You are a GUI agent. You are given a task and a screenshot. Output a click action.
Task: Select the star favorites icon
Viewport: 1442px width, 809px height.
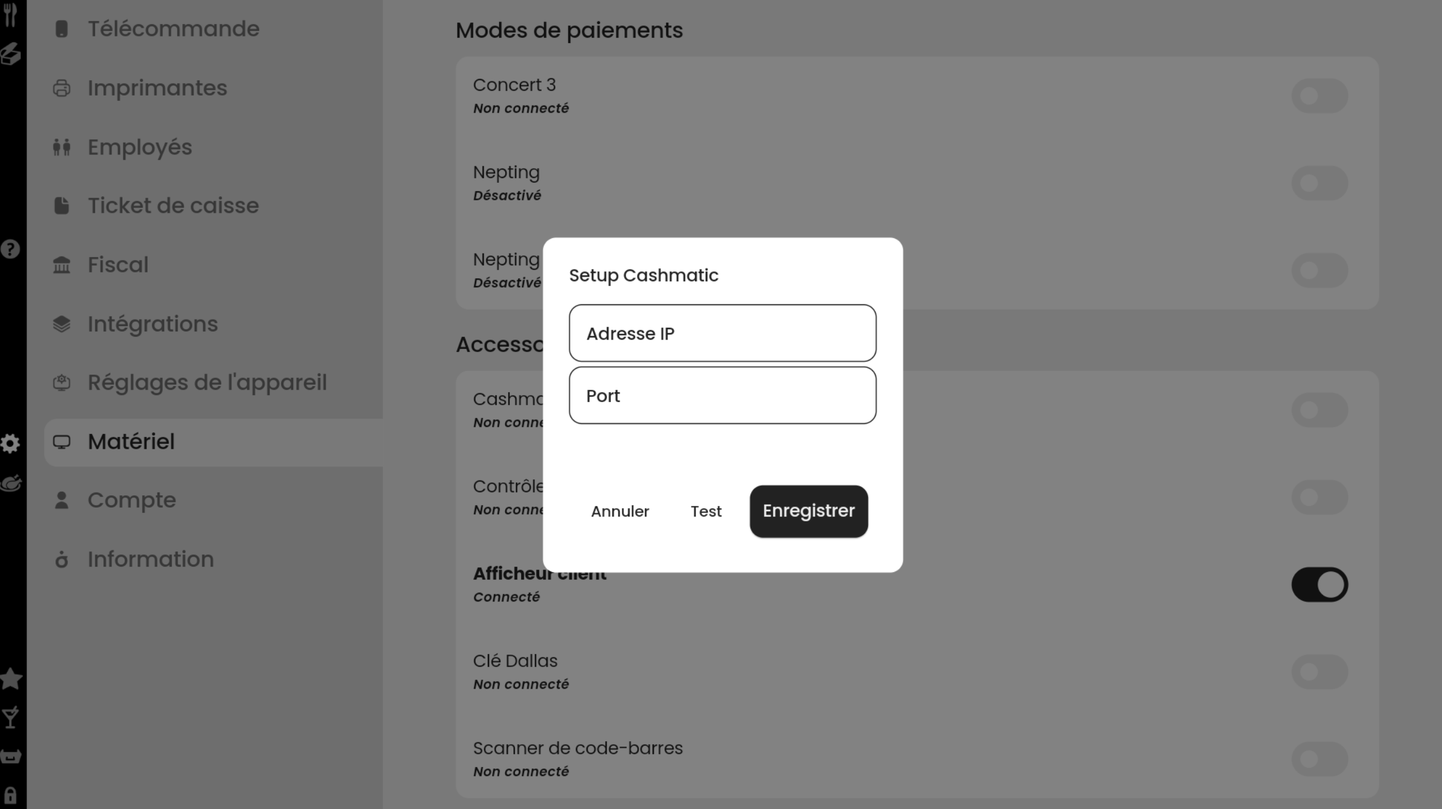click(11, 679)
